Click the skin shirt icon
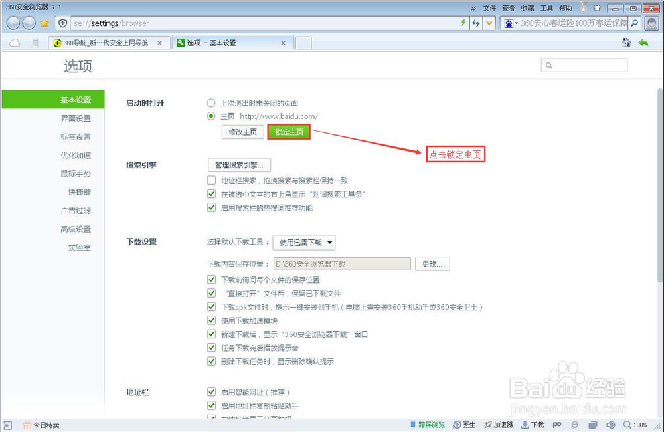This screenshot has width=664, height=432. pyautogui.click(x=597, y=7)
